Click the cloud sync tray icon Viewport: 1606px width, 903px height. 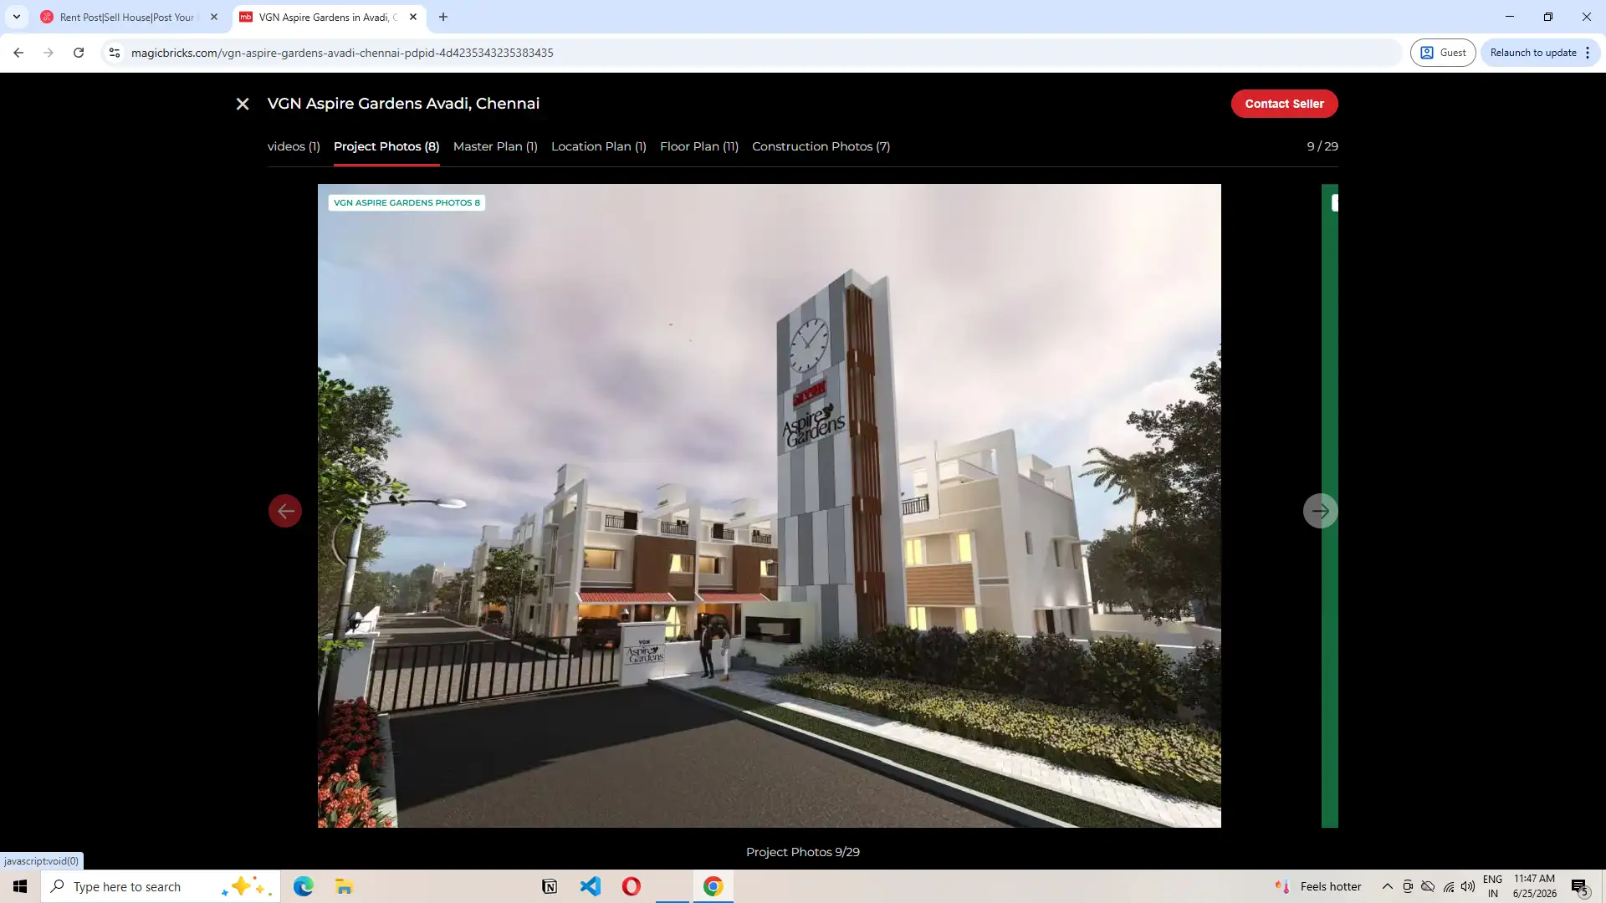point(1428,886)
